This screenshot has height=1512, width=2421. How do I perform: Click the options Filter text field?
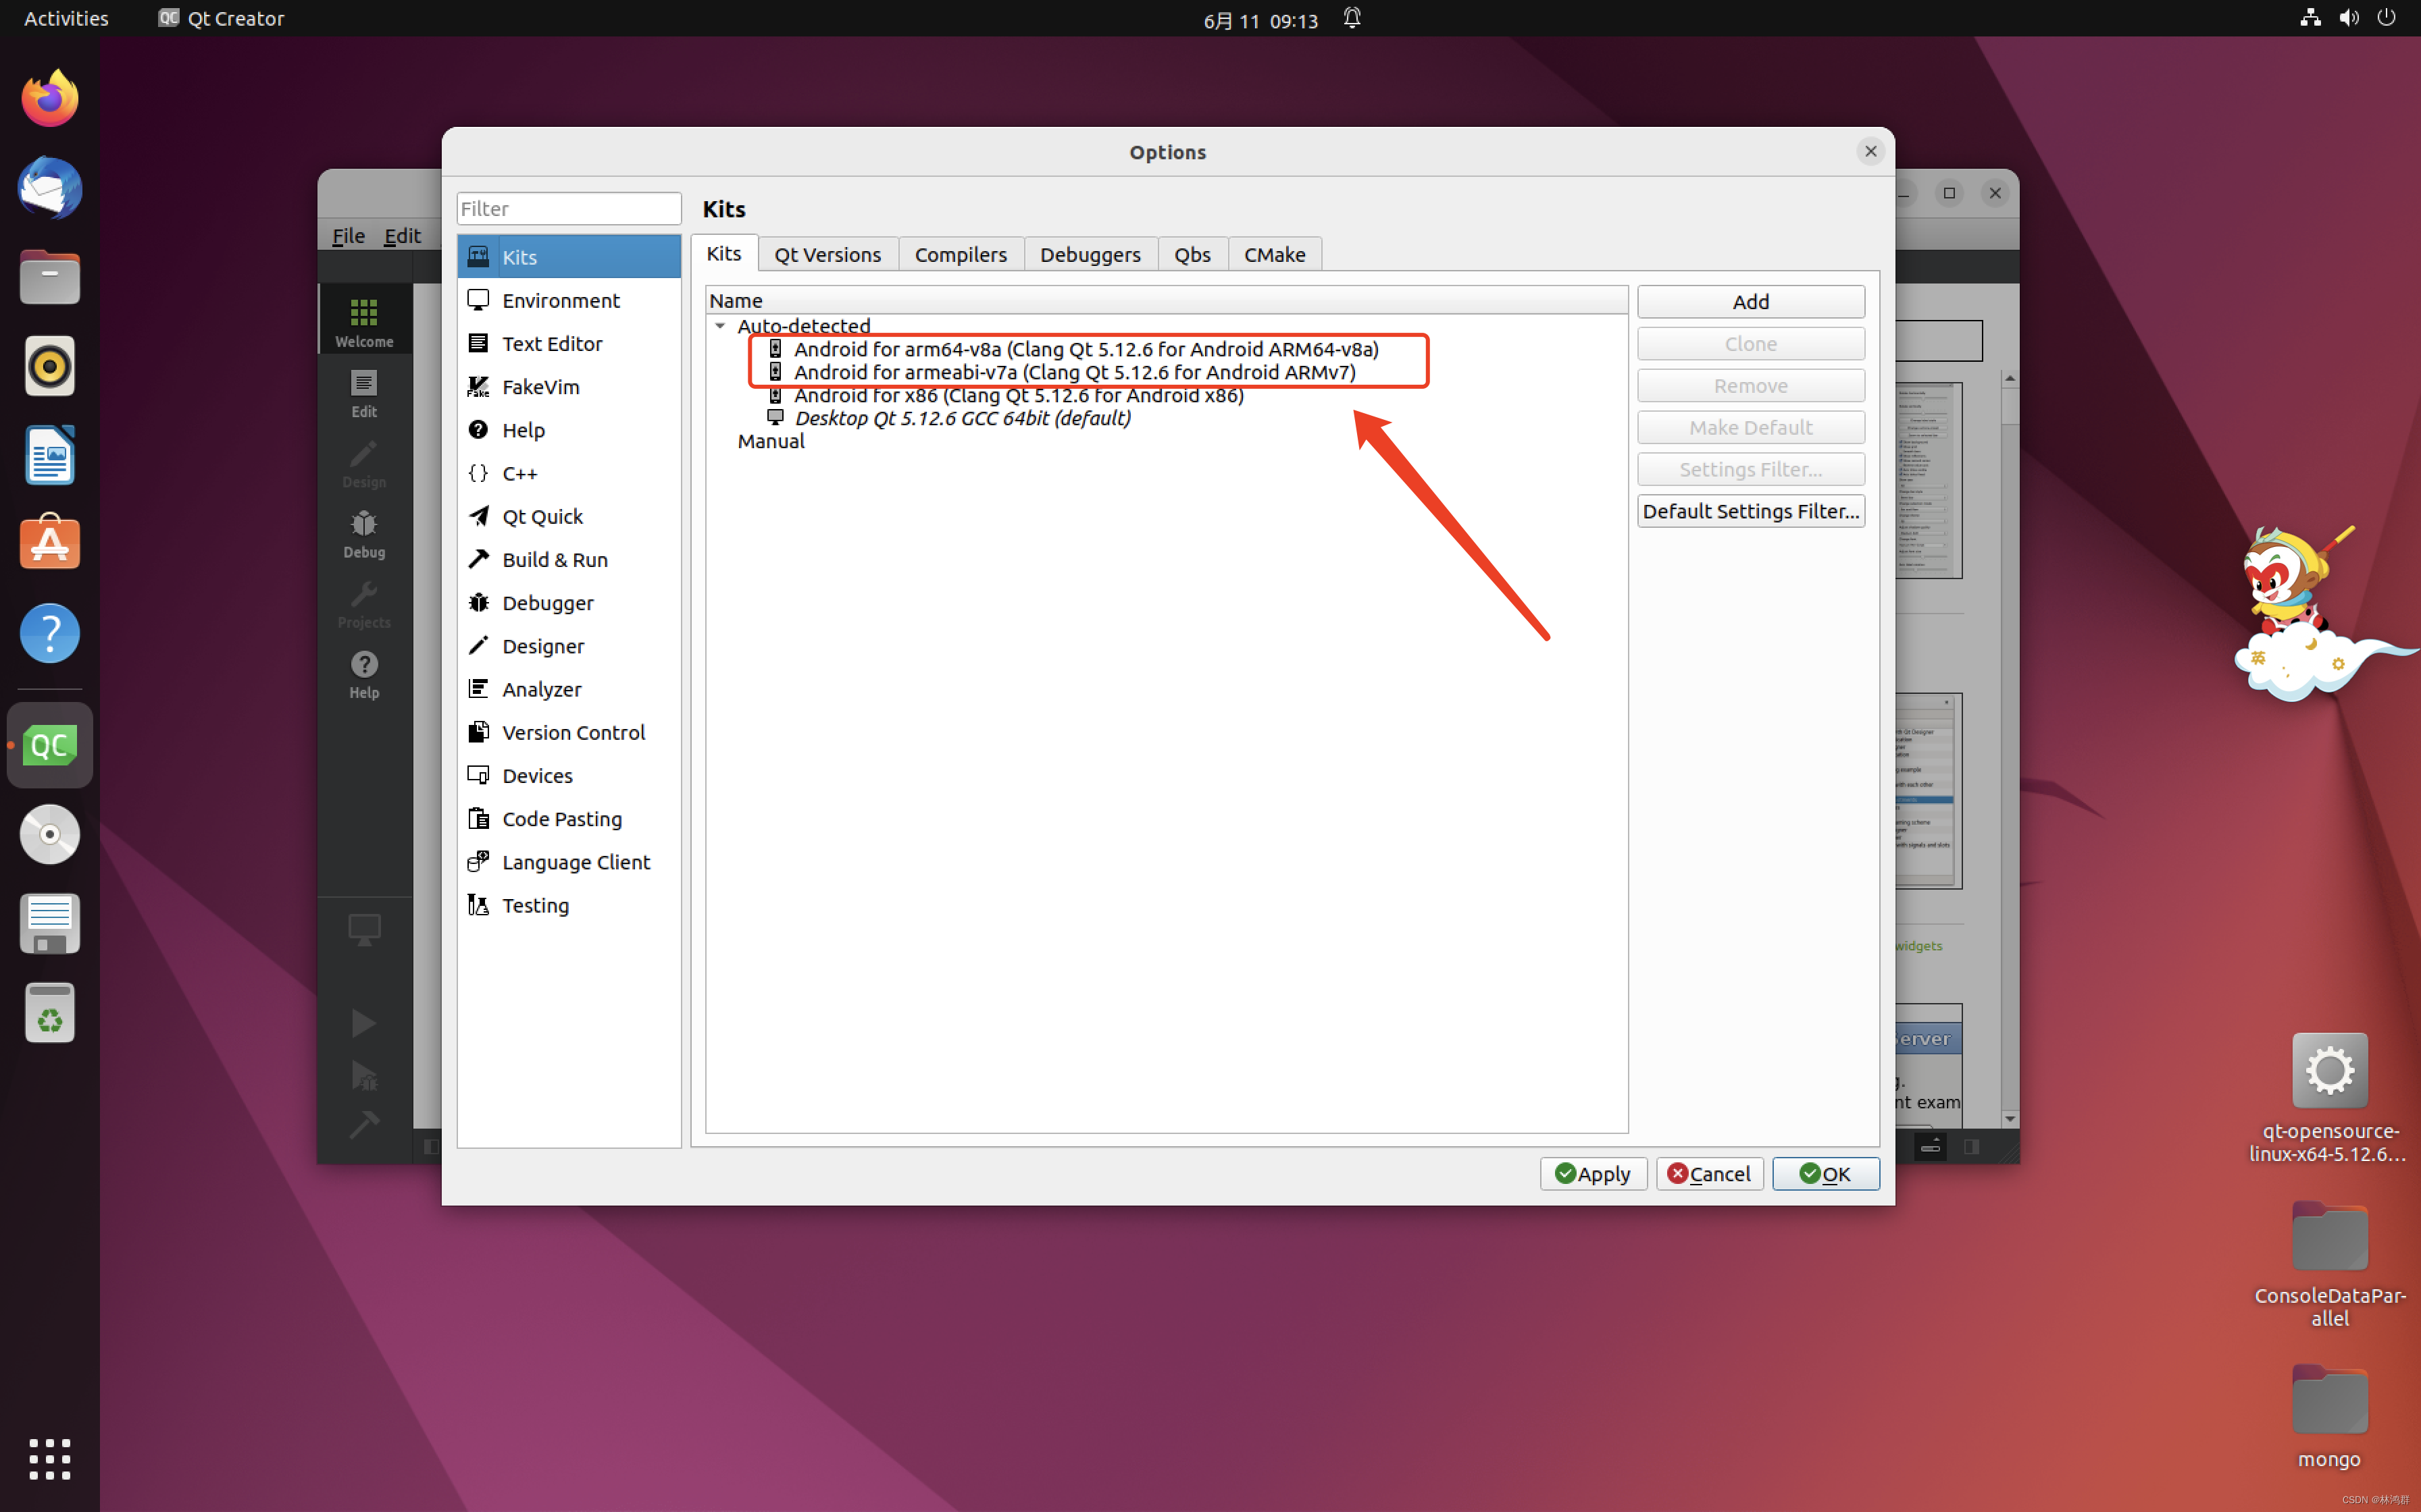568,209
